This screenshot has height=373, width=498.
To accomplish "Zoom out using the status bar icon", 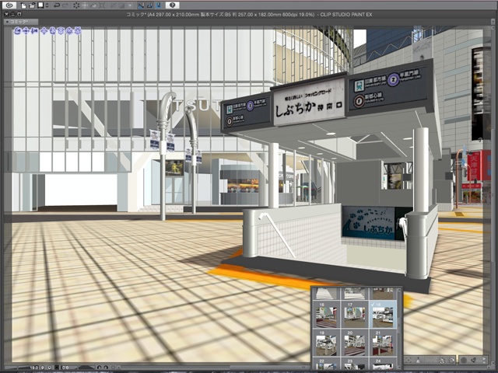I will coord(43,368).
